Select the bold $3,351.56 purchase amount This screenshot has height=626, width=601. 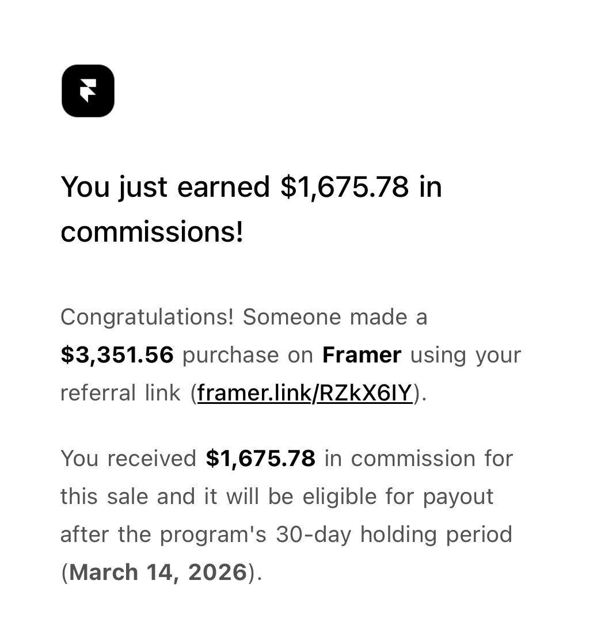[x=117, y=355]
